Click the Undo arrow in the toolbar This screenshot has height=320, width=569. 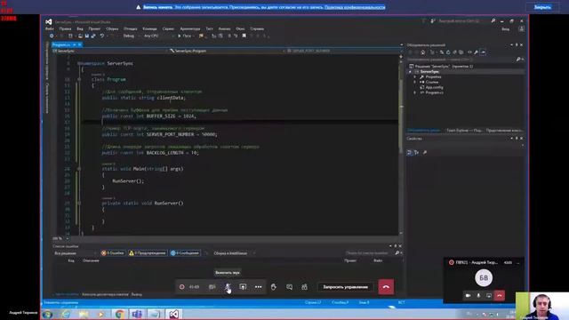(x=102, y=36)
